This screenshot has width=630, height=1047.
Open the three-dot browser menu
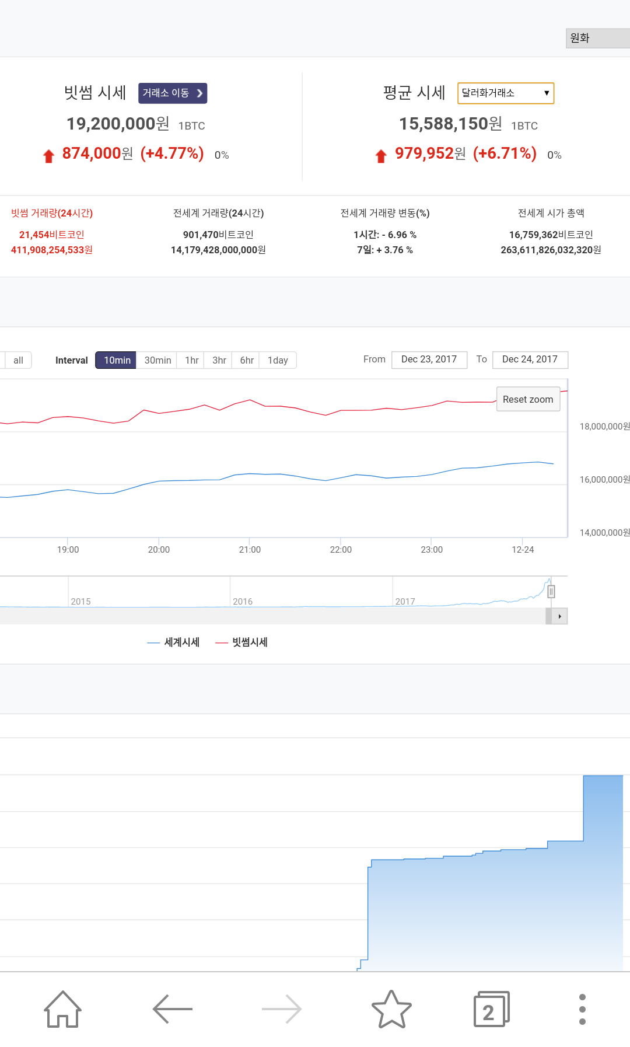click(x=582, y=1009)
